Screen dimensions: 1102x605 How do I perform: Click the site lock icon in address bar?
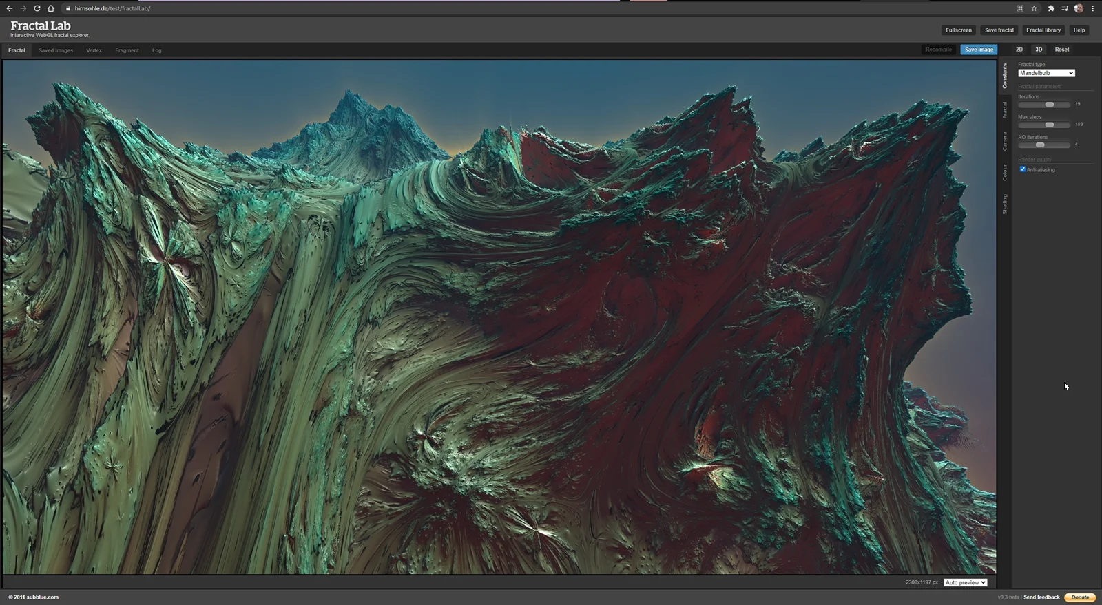pos(67,8)
